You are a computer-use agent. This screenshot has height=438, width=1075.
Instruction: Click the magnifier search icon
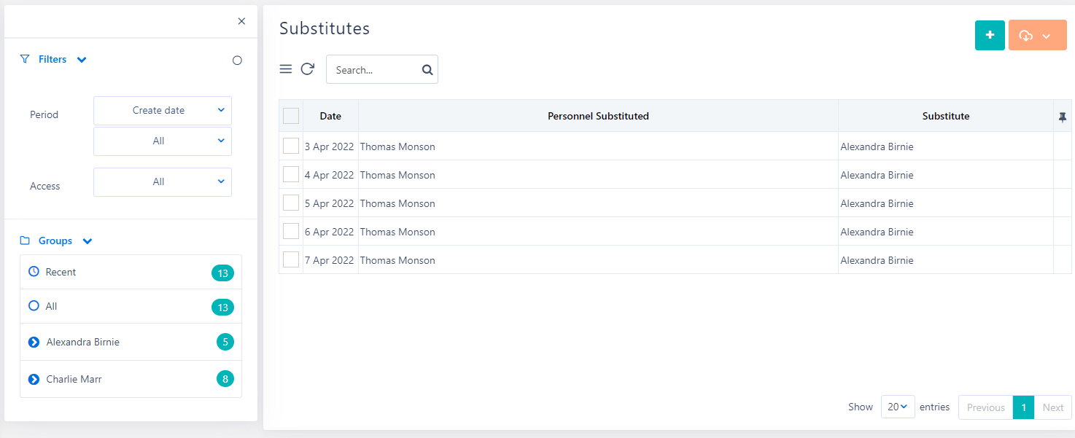(x=427, y=70)
